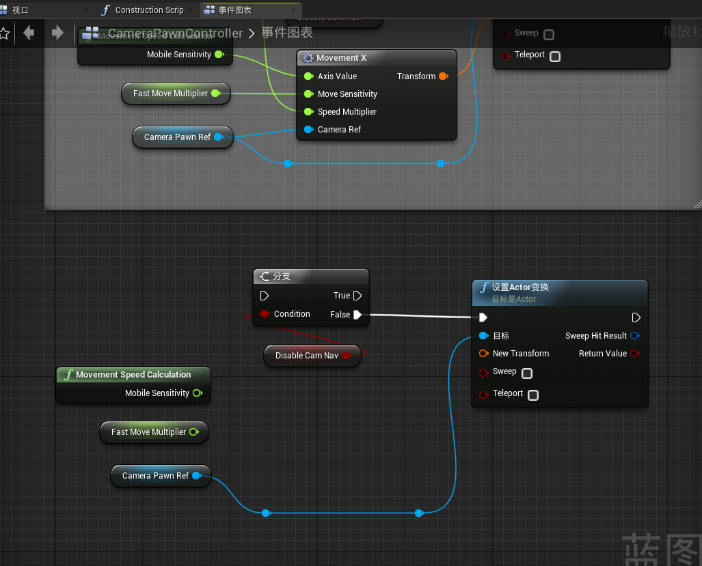
Task: Click the Sweep red pin on 设置Actor变换
Action: coord(483,373)
